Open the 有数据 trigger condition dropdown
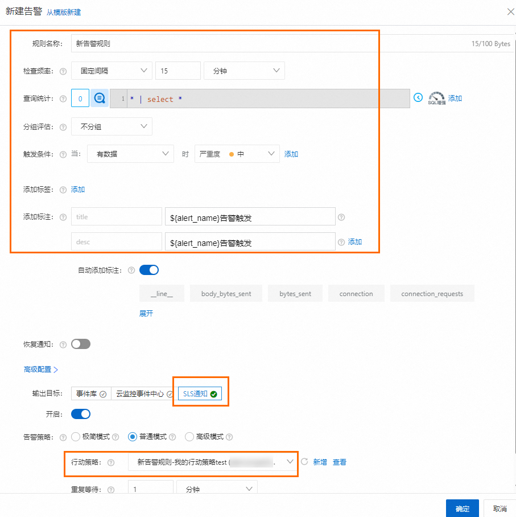 click(130, 154)
